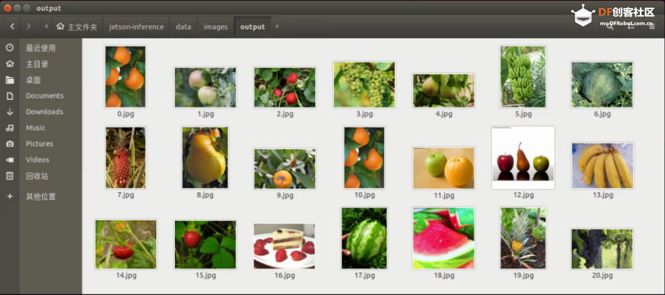Open 最近使用 recent files in sidebar
The image size is (665, 295).
pyautogui.click(x=41, y=48)
